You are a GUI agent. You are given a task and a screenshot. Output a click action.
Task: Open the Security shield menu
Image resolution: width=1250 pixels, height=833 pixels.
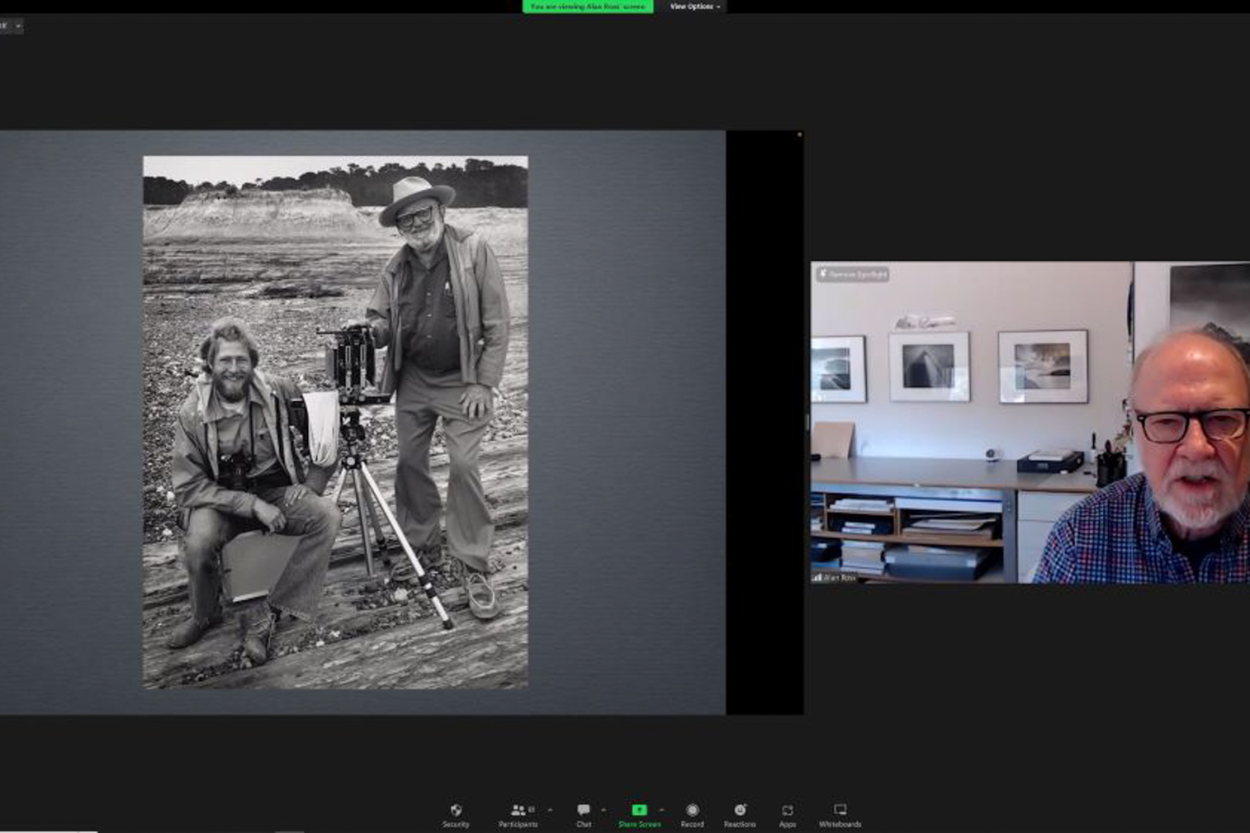click(456, 812)
